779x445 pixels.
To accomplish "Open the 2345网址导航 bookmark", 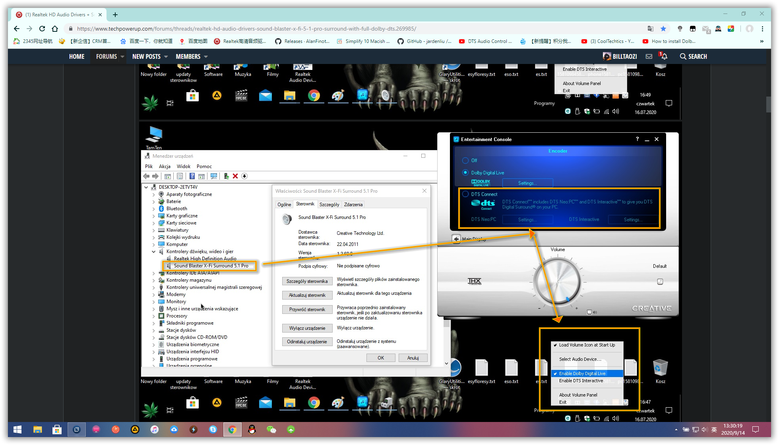I will point(33,41).
